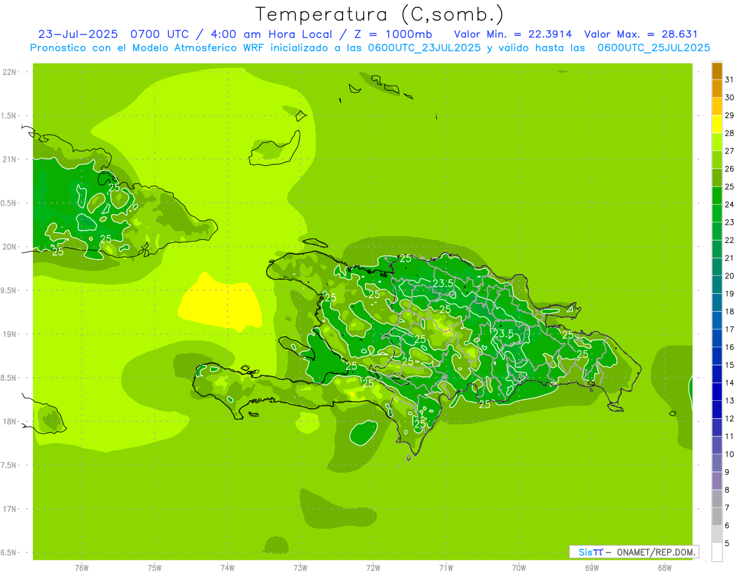
Task: Click the '74W' longitude axis label
Action: click(228, 568)
